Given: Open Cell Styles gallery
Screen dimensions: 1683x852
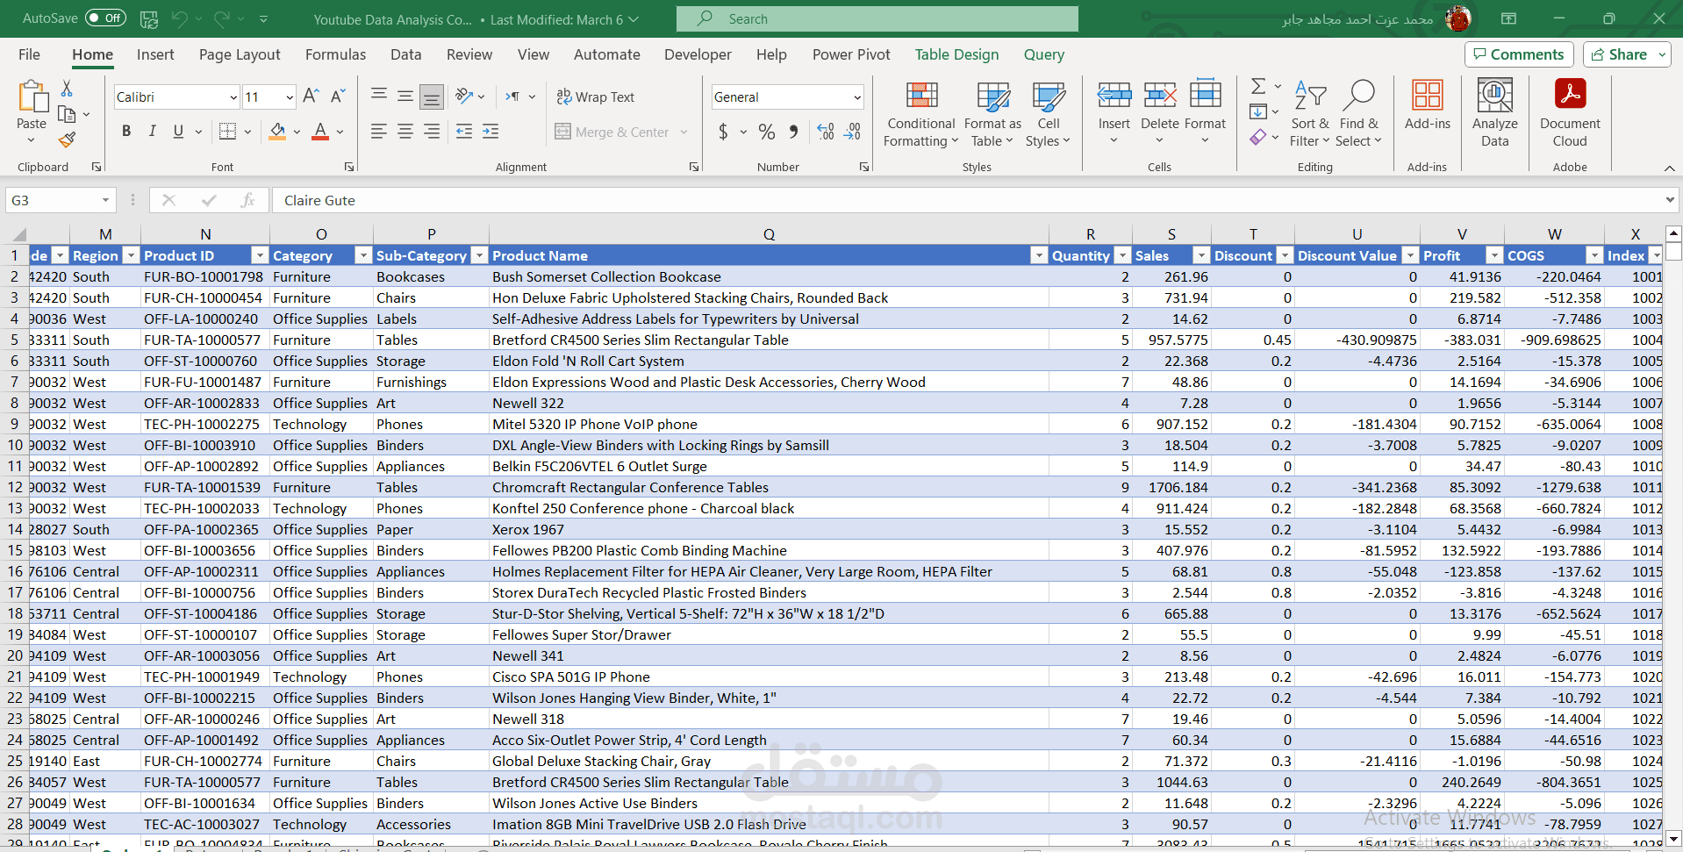Looking at the screenshot, I should (x=1048, y=115).
